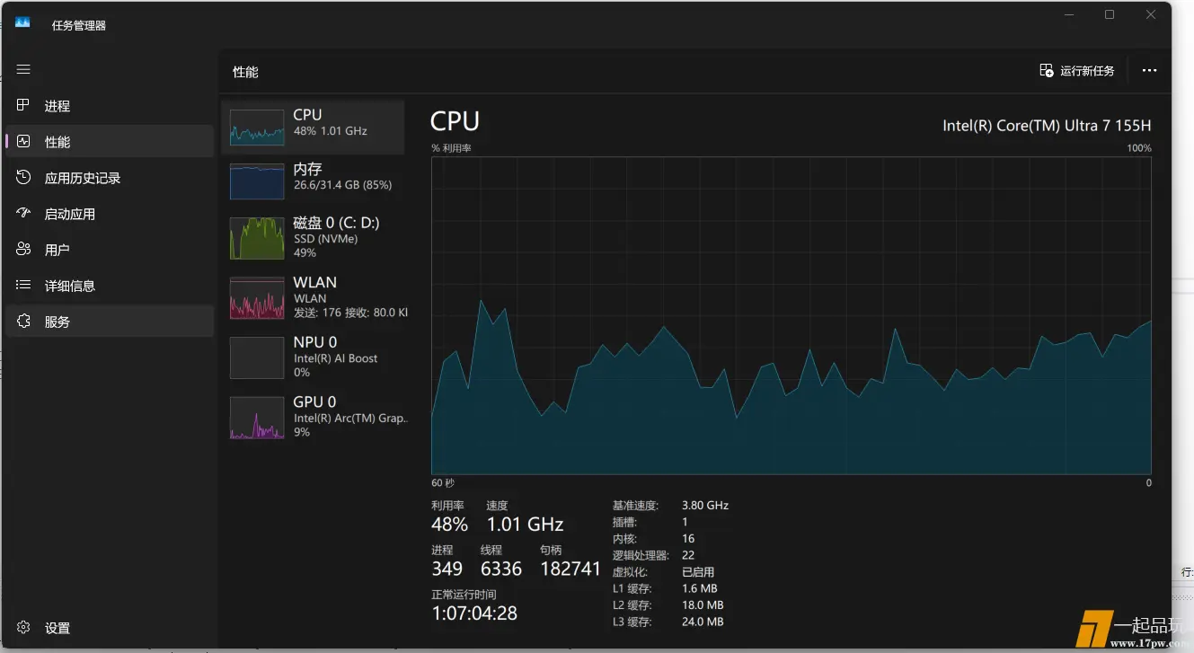Viewport: 1194px width, 653px height.
Task: Click the Performance (性能) sidebar icon
Action: (23, 141)
